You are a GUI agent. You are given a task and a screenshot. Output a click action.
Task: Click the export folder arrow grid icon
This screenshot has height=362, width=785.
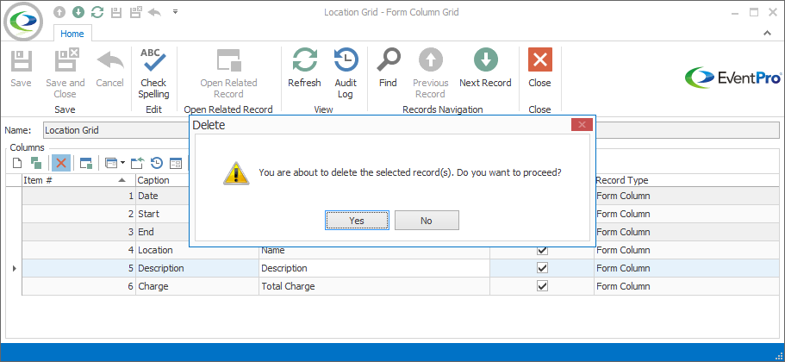coord(137,163)
